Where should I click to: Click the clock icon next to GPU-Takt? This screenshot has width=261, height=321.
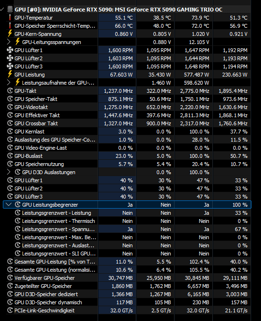coord(10,91)
